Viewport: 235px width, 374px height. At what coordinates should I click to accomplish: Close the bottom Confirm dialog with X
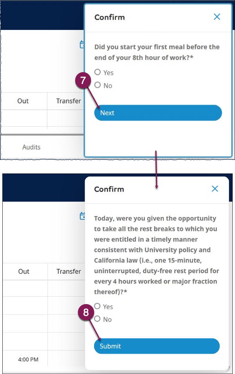tap(215, 189)
